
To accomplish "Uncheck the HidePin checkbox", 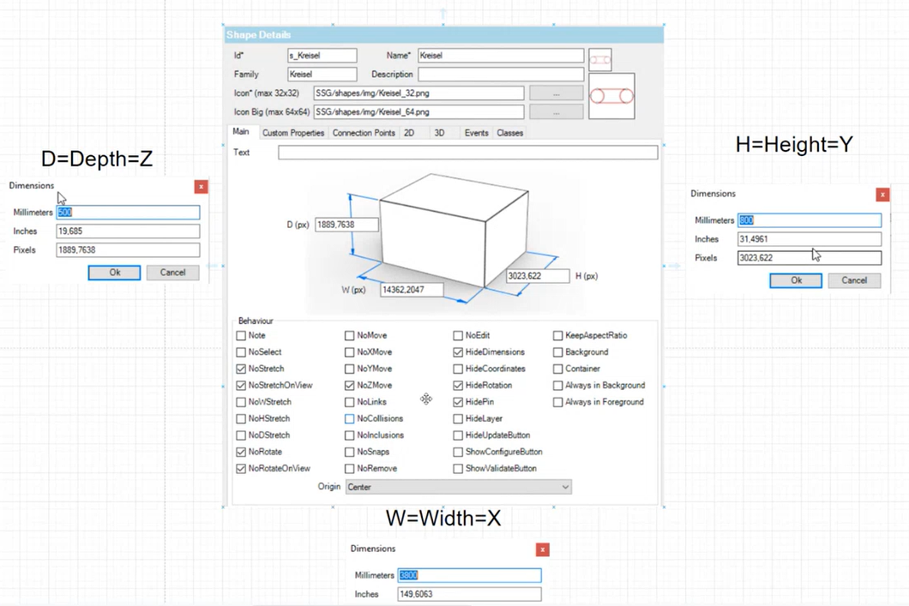I will [x=458, y=402].
